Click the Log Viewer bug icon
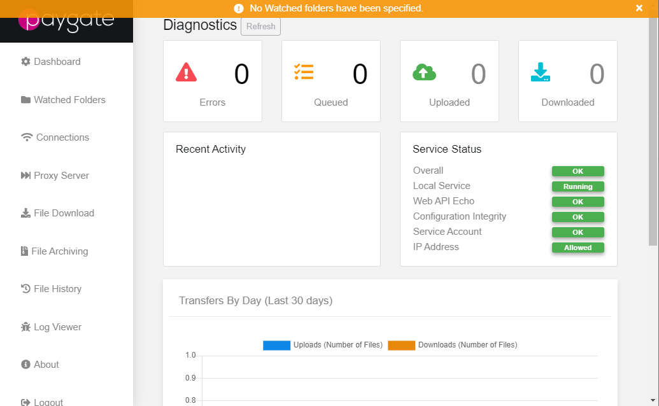 coord(25,327)
